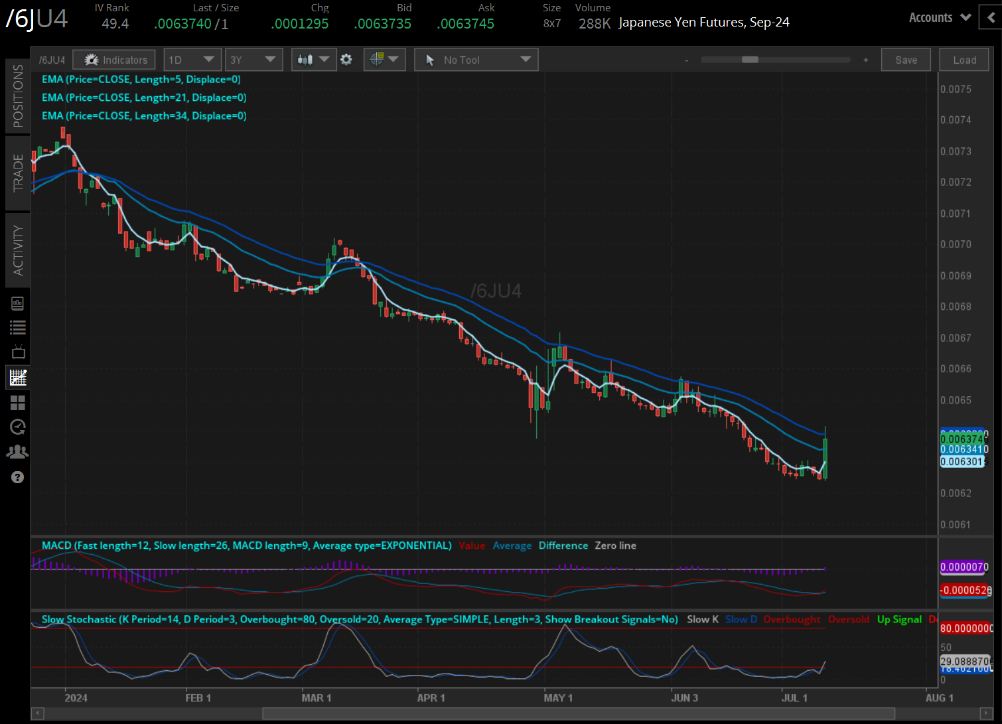1002x724 pixels.
Task: Expand the 3Y range dropdown
Action: pyautogui.click(x=253, y=60)
